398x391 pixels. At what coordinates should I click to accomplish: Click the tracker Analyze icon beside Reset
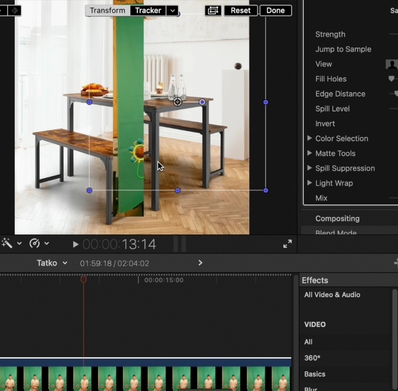pos(213,11)
